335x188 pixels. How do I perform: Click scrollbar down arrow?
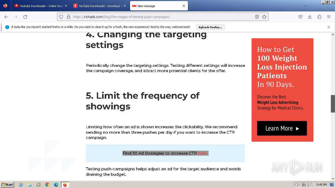pos(333,179)
